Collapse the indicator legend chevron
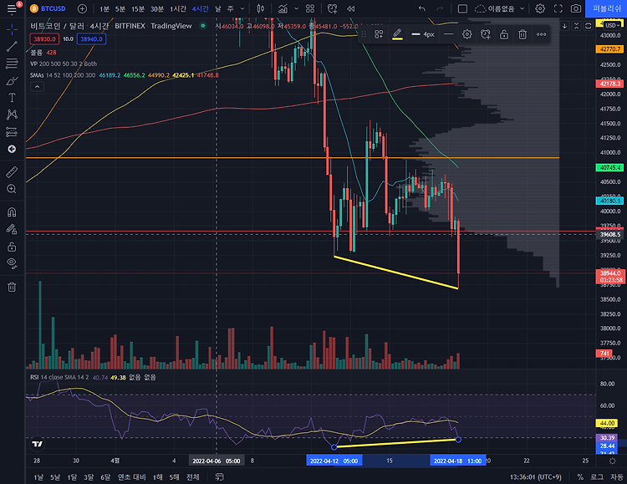 [37, 86]
